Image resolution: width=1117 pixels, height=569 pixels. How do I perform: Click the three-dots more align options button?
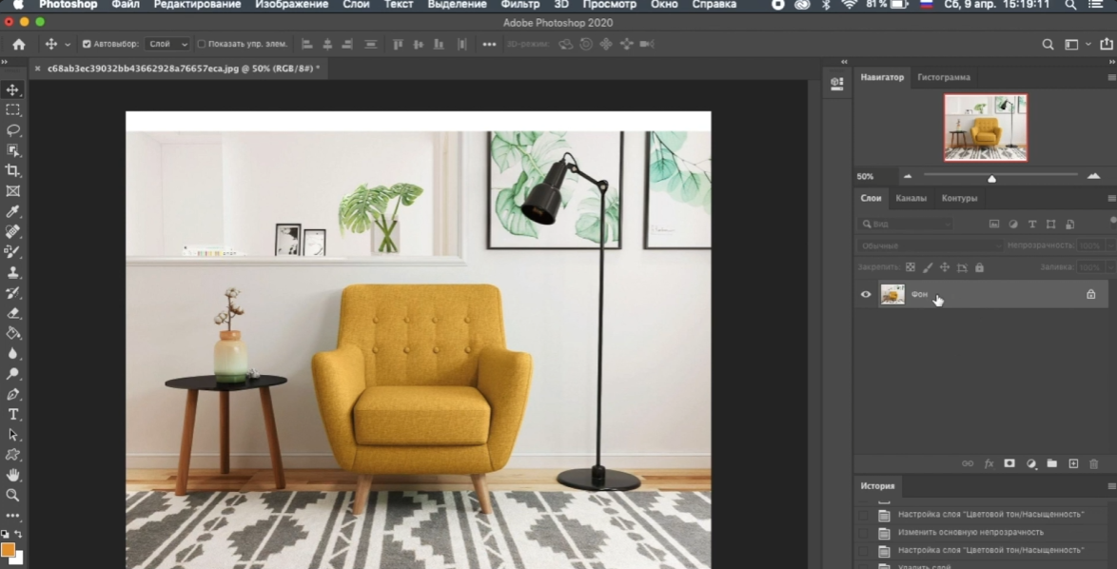click(x=489, y=44)
